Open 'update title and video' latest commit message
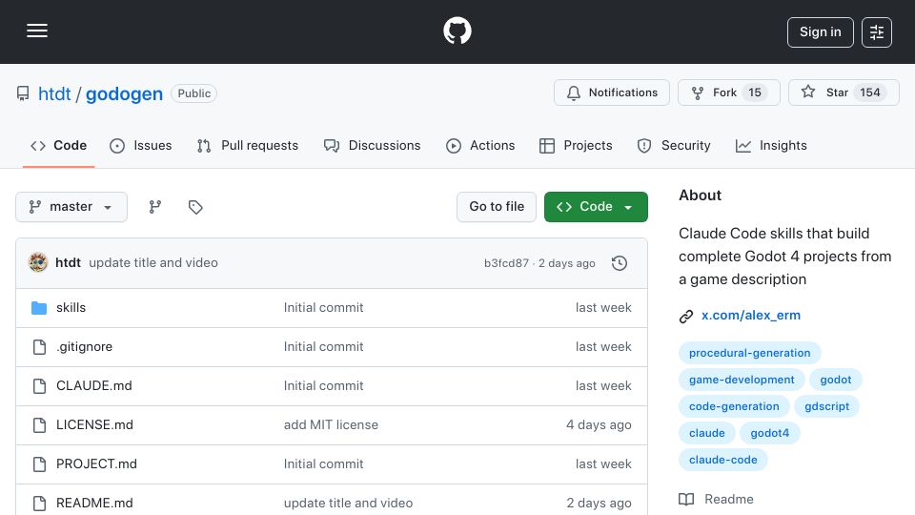The height and width of the screenshot is (515, 915). tap(153, 263)
